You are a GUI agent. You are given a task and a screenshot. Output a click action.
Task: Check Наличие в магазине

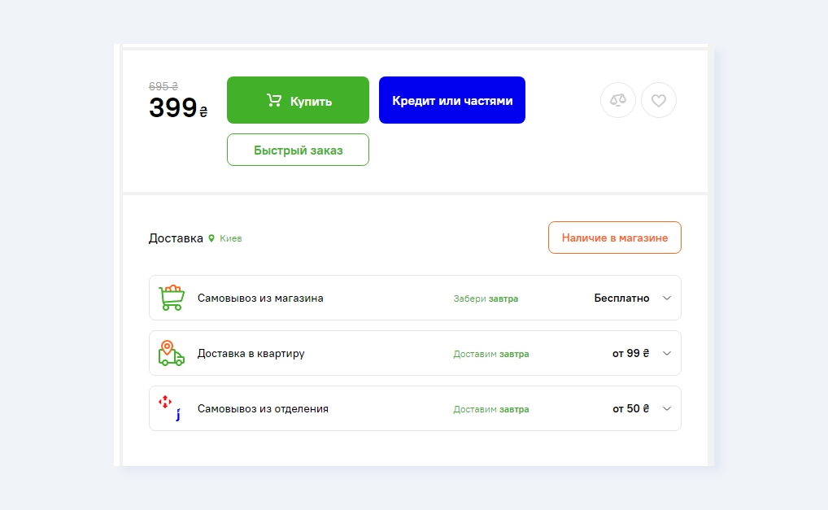coord(615,238)
